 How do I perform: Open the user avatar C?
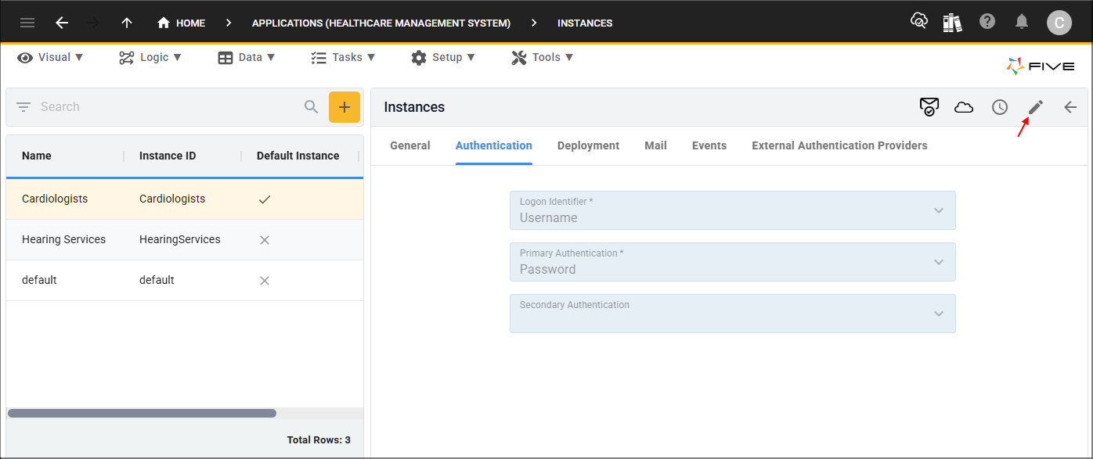point(1059,23)
